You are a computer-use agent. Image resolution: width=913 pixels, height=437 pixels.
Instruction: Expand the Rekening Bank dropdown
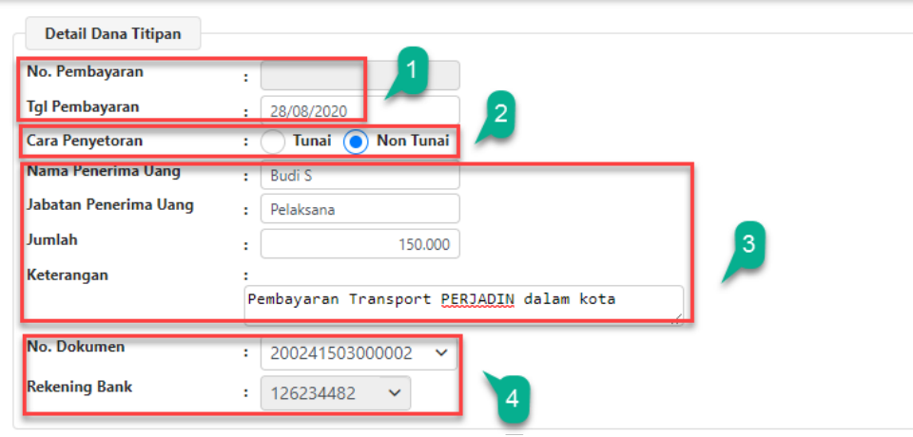click(336, 393)
